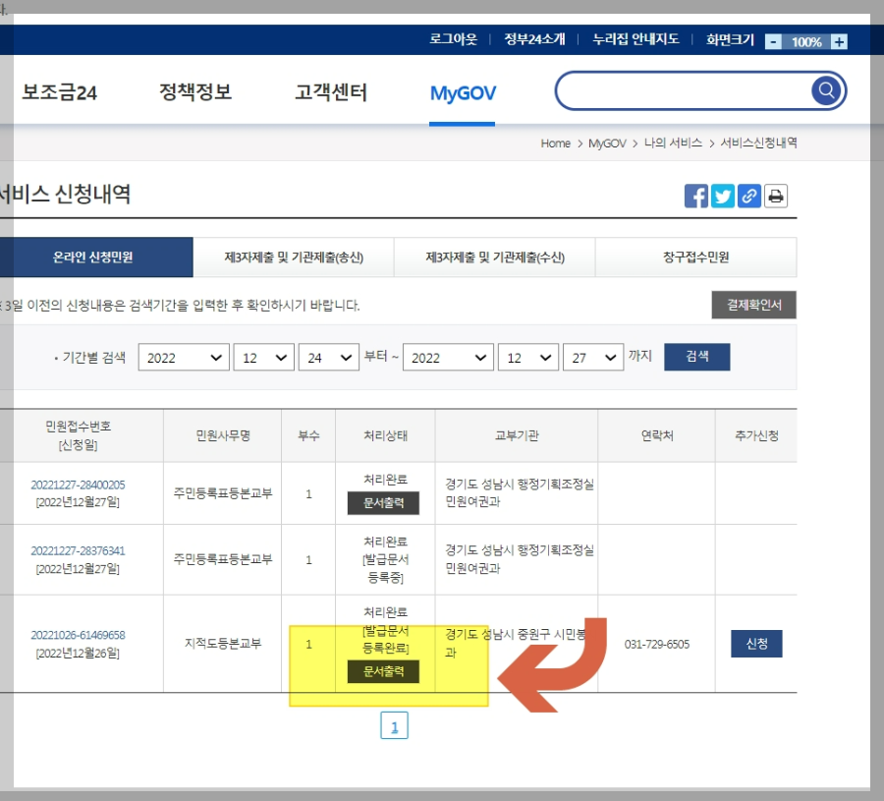The height and width of the screenshot is (801, 884).
Task: Open the MyGOV menu item
Action: tap(463, 89)
